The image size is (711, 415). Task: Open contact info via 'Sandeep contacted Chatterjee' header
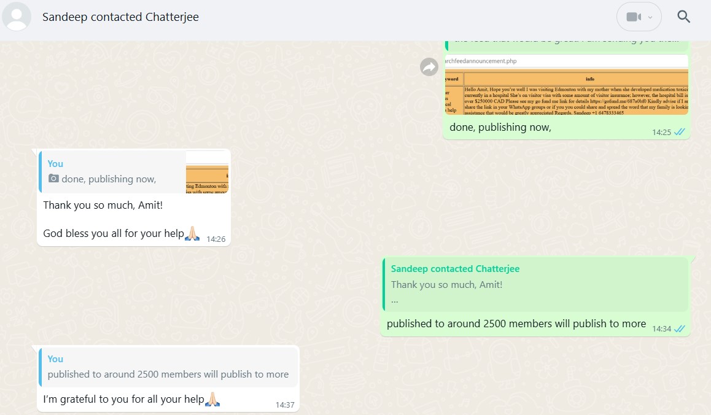pyautogui.click(x=120, y=17)
